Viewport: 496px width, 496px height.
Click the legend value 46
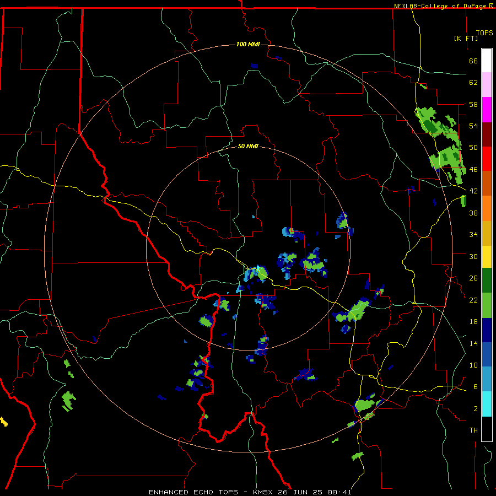point(473,169)
